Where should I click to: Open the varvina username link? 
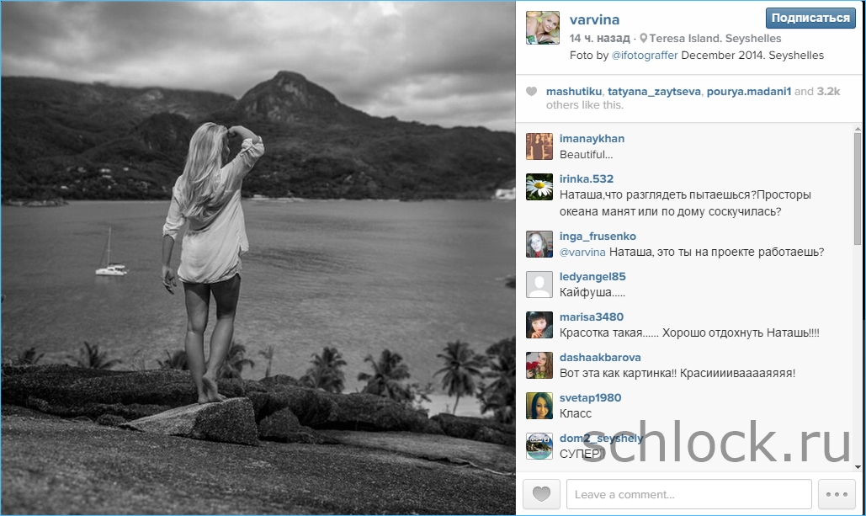tap(594, 19)
